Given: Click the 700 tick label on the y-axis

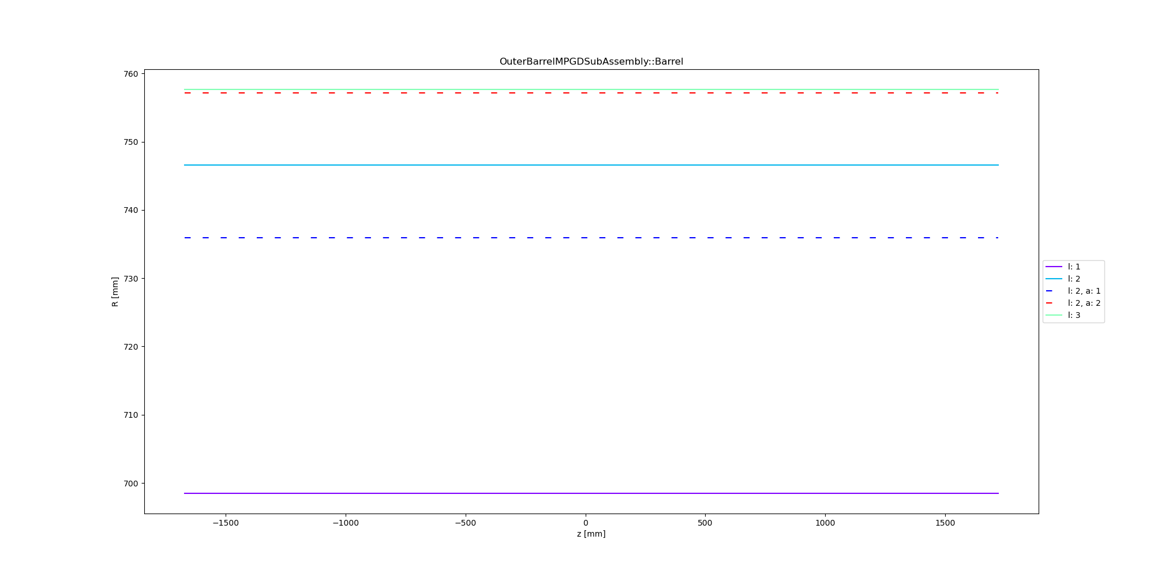Looking at the screenshot, I should 131,484.
